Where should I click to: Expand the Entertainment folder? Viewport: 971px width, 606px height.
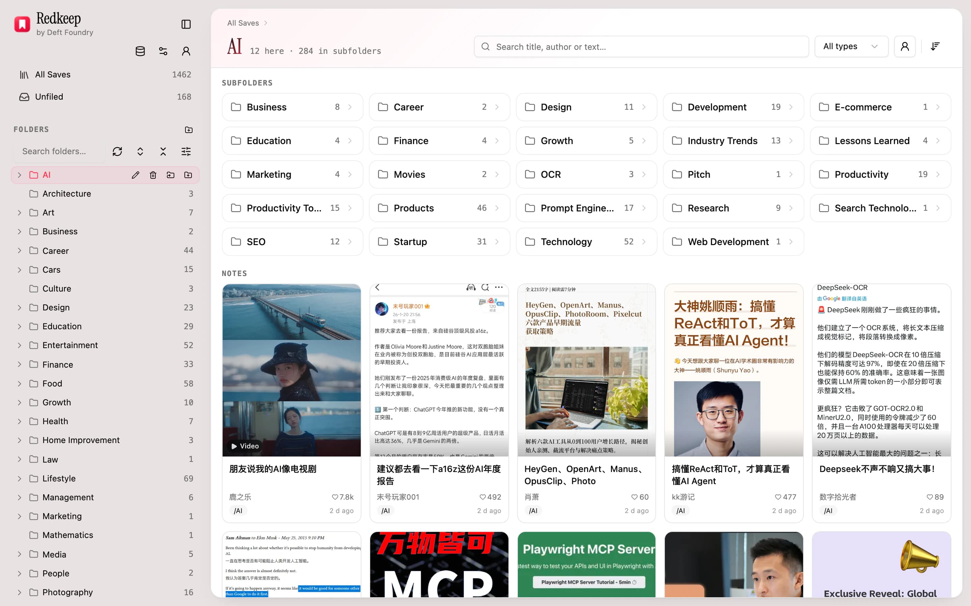[x=19, y=345]
